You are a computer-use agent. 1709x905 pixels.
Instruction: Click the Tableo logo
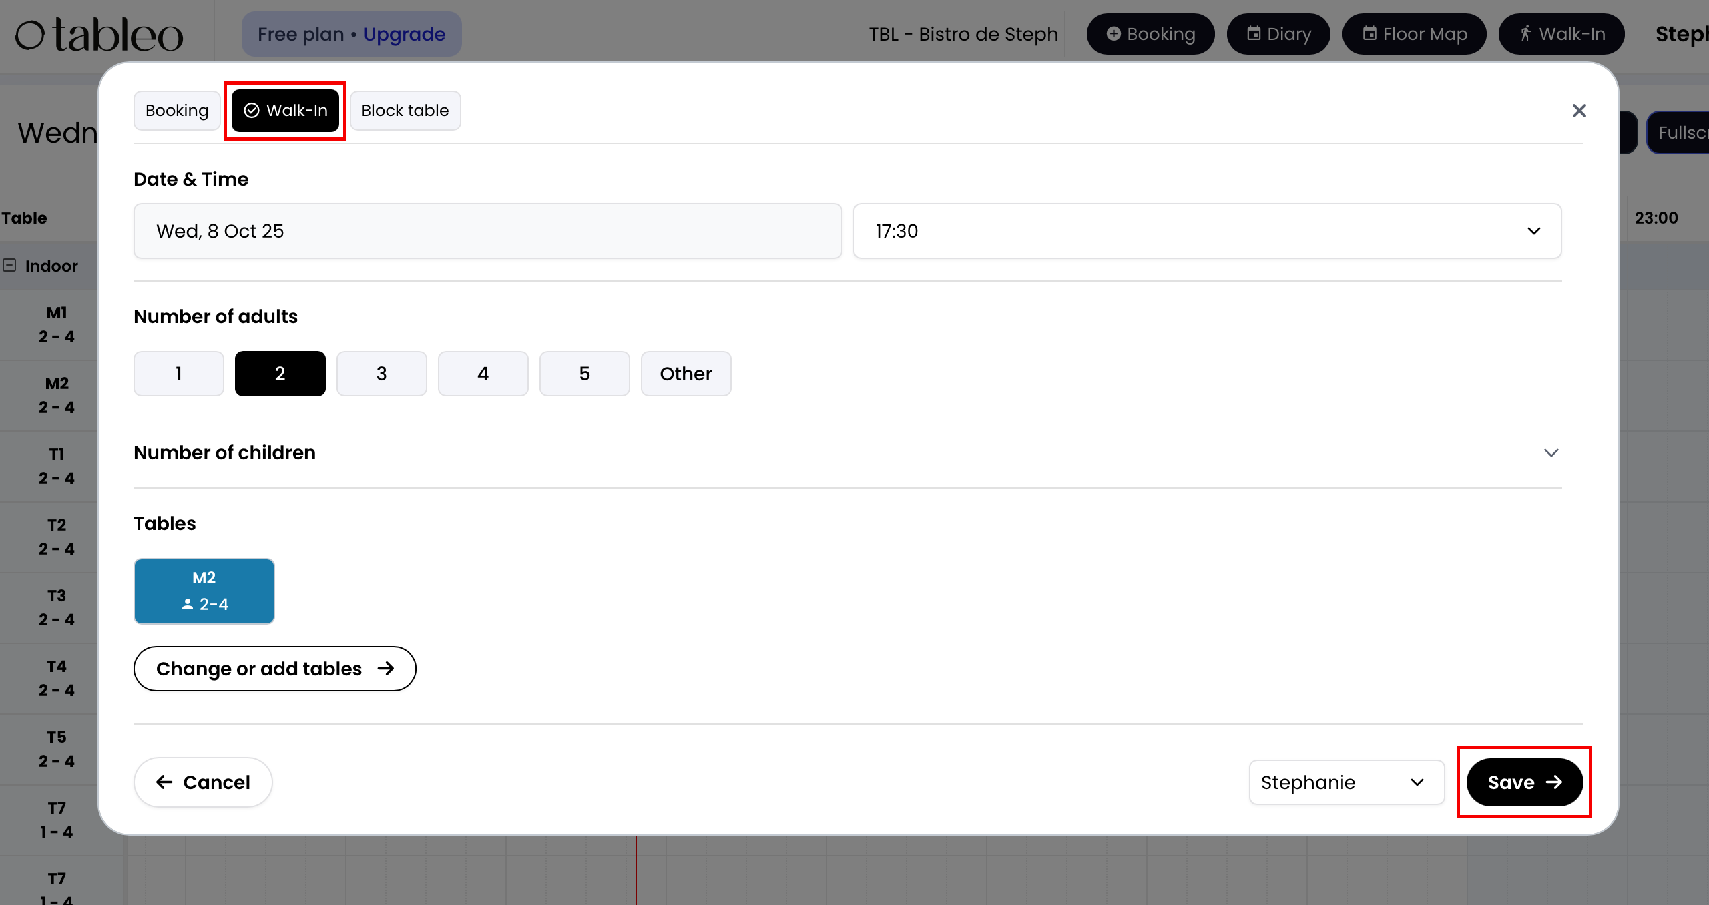click(99, 35)
